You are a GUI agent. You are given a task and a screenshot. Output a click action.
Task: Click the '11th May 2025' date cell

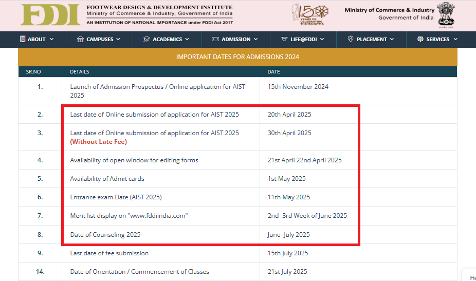(289, 197)
